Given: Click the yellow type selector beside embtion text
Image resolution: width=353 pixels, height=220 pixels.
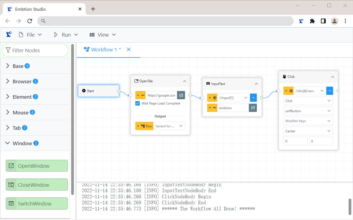Looking at the screenshot, I should pyautogui.click(x=212, y=108).
